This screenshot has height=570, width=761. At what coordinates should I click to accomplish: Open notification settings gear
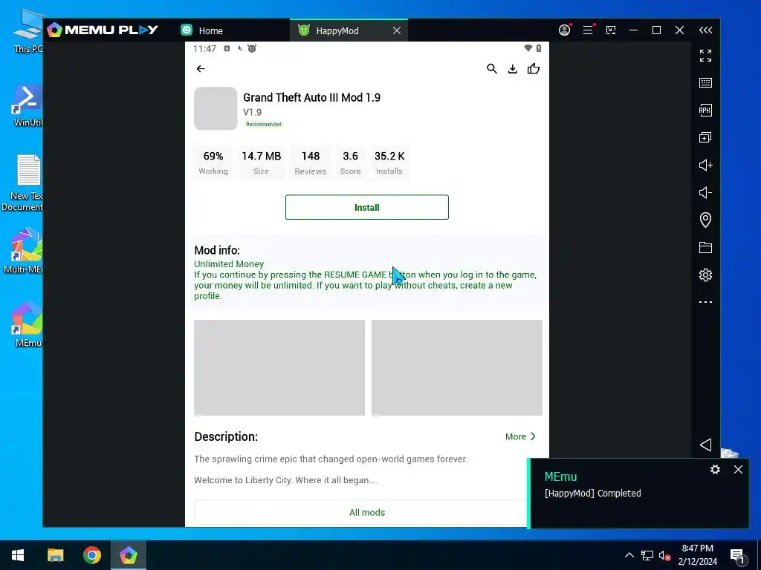(x=715, y=469)
